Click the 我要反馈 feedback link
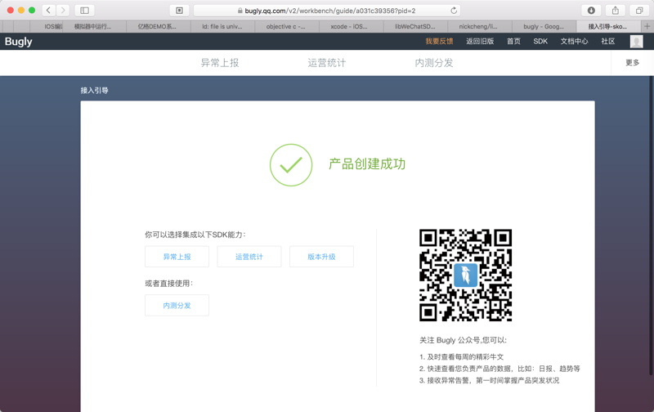654x412 pixels. pyautogui.click(x=439, y=42)
